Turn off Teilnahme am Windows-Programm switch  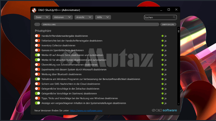pyautogui.click(x=37, y=79)
